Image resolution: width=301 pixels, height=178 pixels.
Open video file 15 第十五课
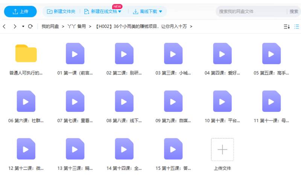tap(173, 149)
